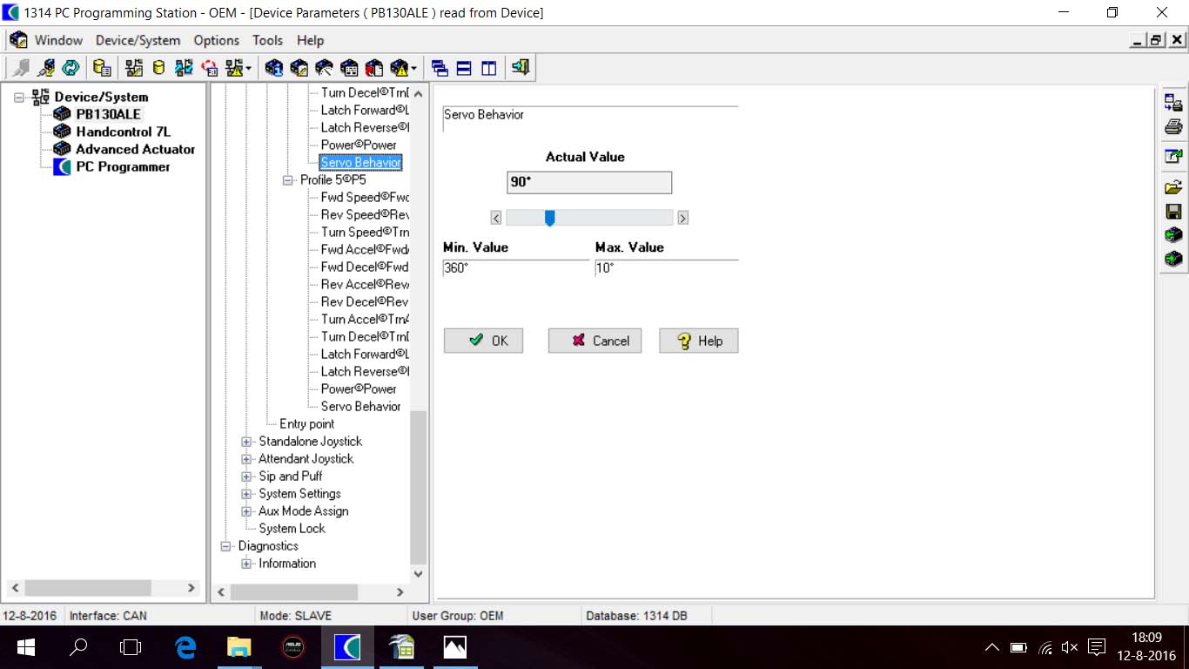Screen dimensions: 1189x669
Task: Open the Device/System menu
Action: pos(138,40)
